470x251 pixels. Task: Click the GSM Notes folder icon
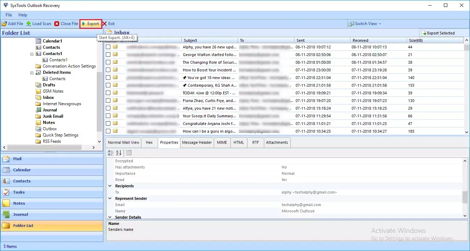tap(38, 91)
